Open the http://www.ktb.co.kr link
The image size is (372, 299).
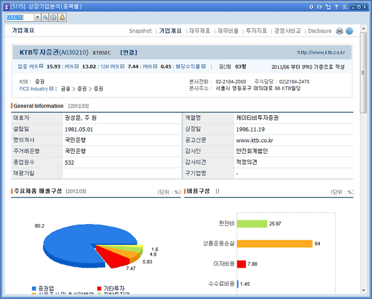325,53
